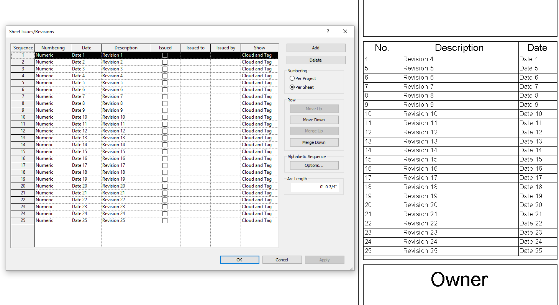
Task: Click Revision 4 in the sheet revision schedule
Action: pos(418,59)
